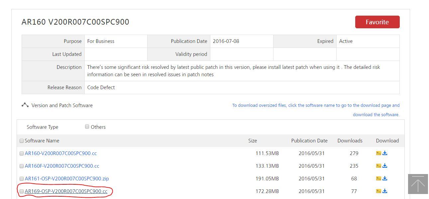429x199 pixels.
Task: Check the box for AR160-V200R007C00SPC900.cc
Action: click(22, 153)
